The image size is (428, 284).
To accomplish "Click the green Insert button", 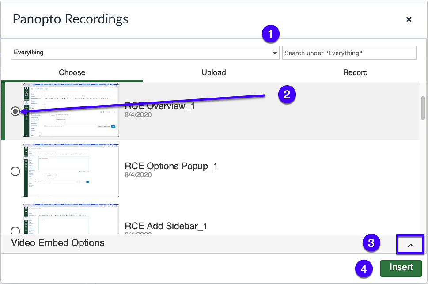I will (x=401, y=268).
